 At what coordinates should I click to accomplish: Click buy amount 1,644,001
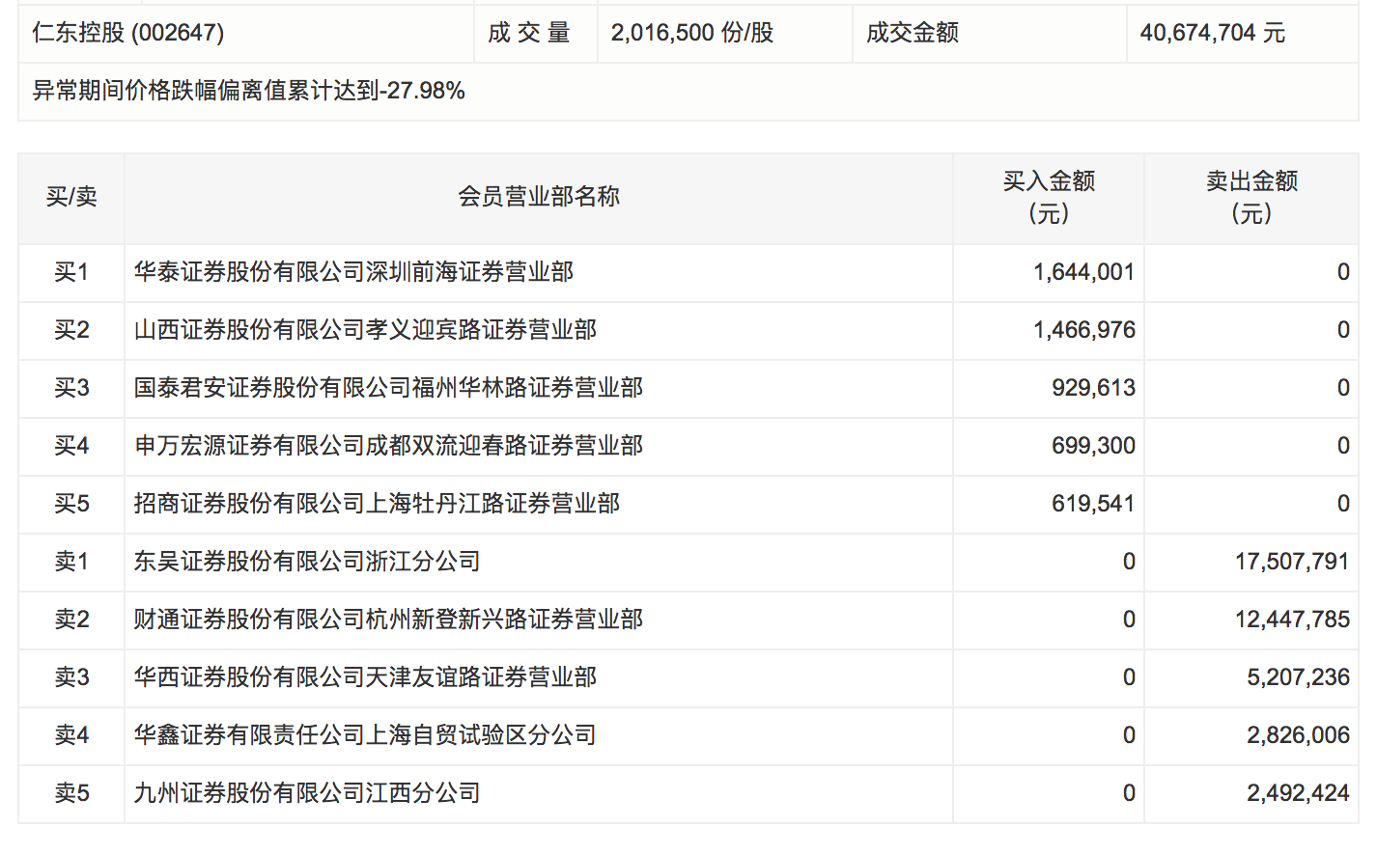1084,272
